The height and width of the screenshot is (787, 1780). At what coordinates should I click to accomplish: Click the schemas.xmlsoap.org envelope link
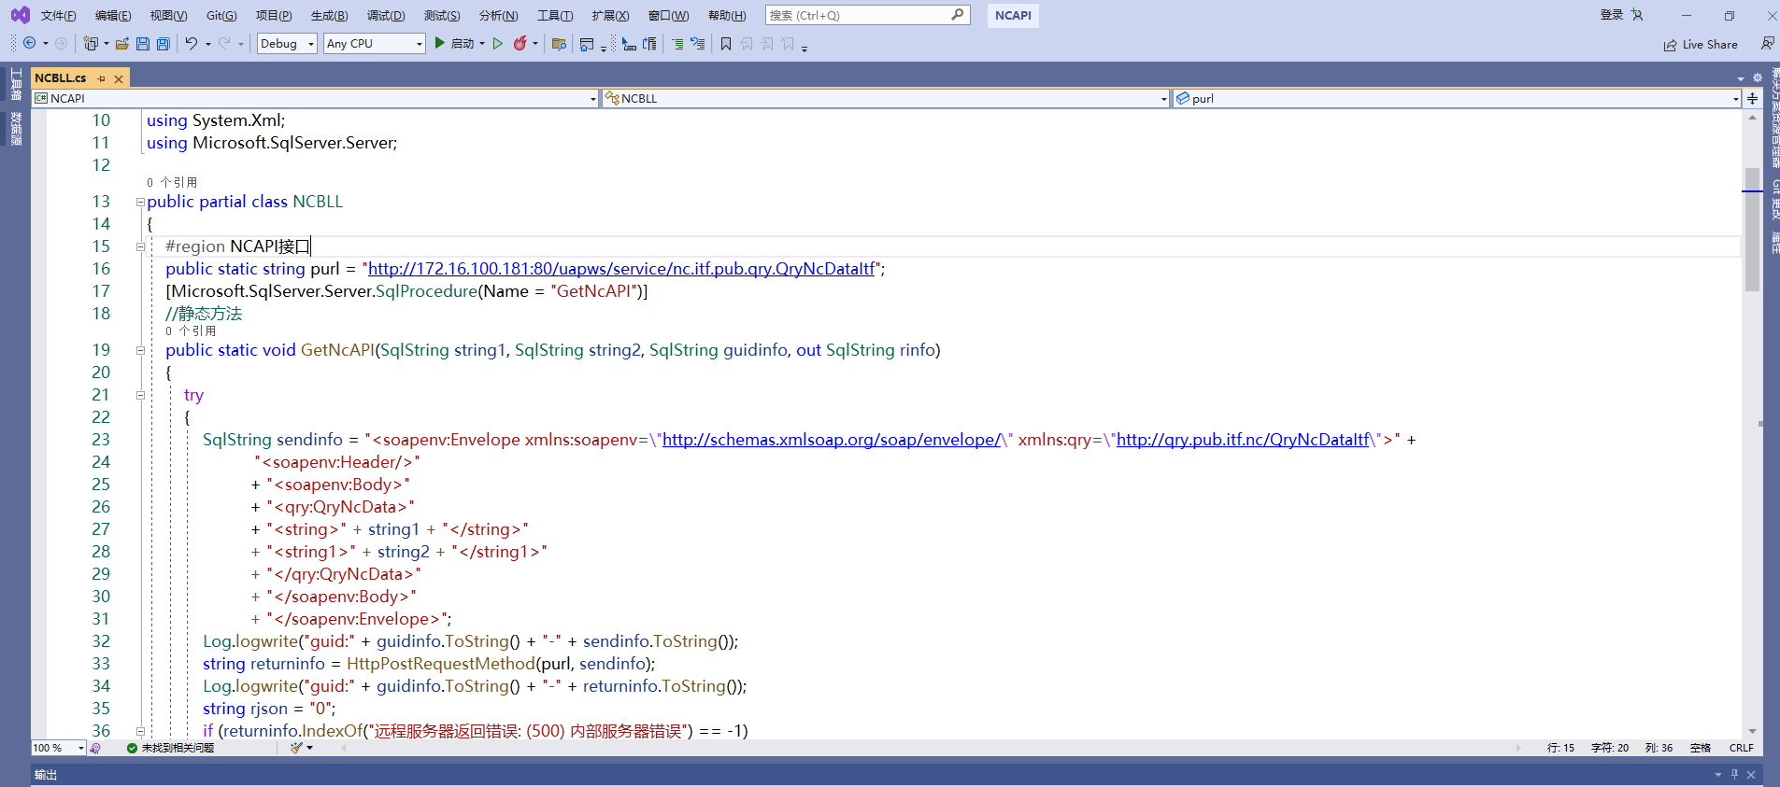(x=832, y=440)
